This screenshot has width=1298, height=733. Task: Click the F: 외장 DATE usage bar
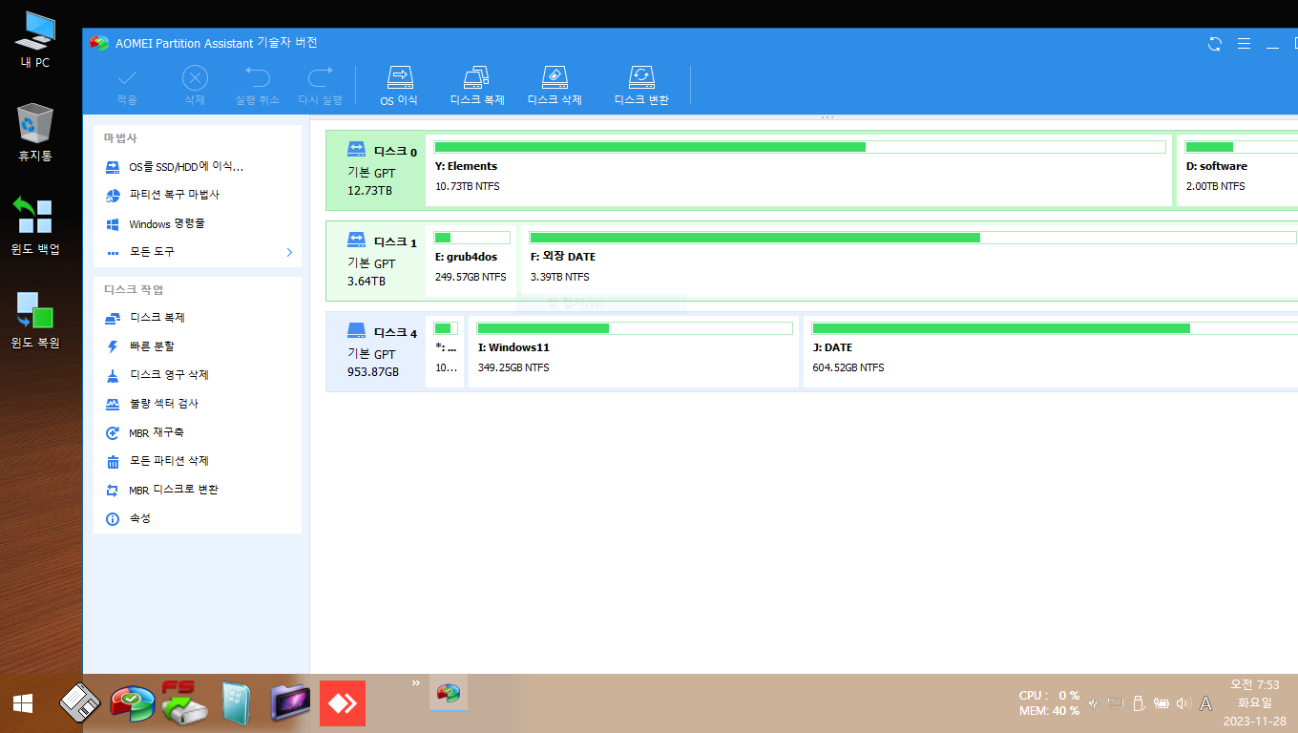pos(913,238)
